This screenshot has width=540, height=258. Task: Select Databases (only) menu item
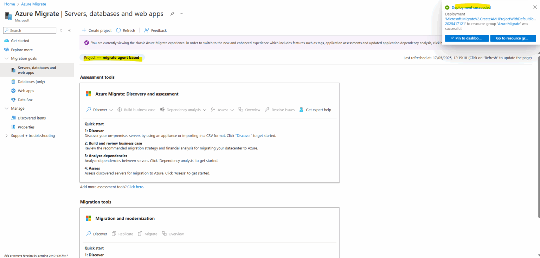tap(31, 82)
